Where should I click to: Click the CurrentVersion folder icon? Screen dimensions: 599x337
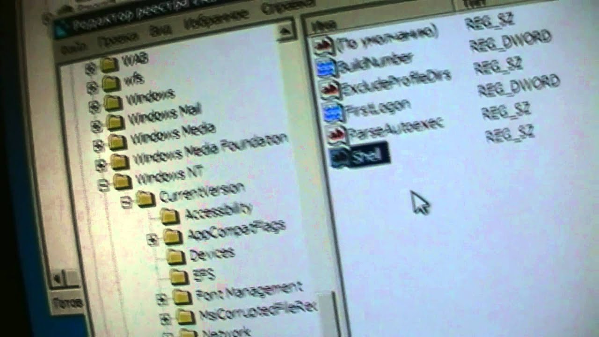[x=146, y=199]
